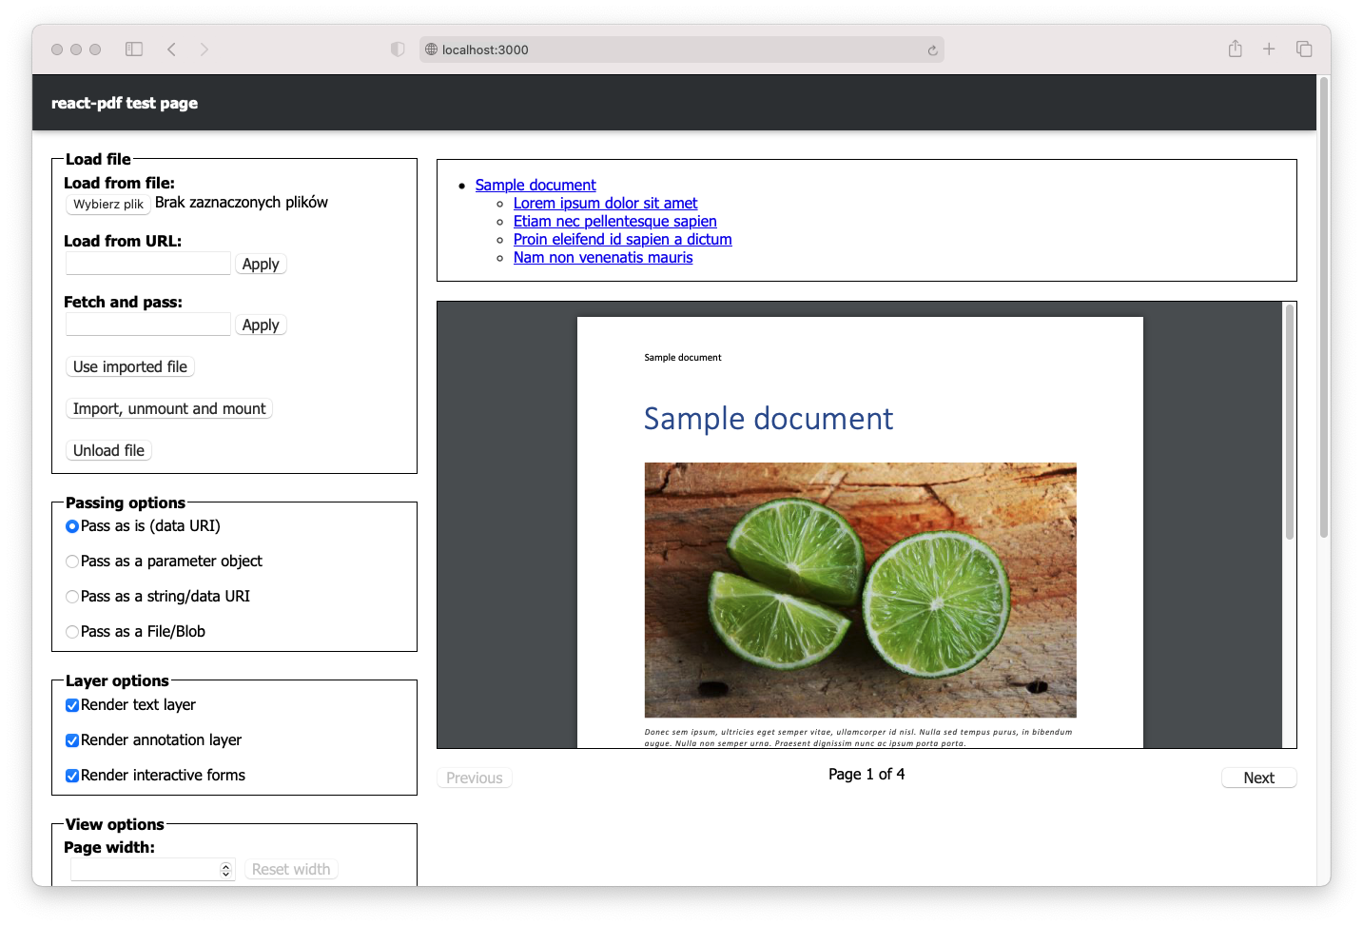1363x926 pixels.
Task: Open the Share menu via share icon
Action: coord(1235,49)
